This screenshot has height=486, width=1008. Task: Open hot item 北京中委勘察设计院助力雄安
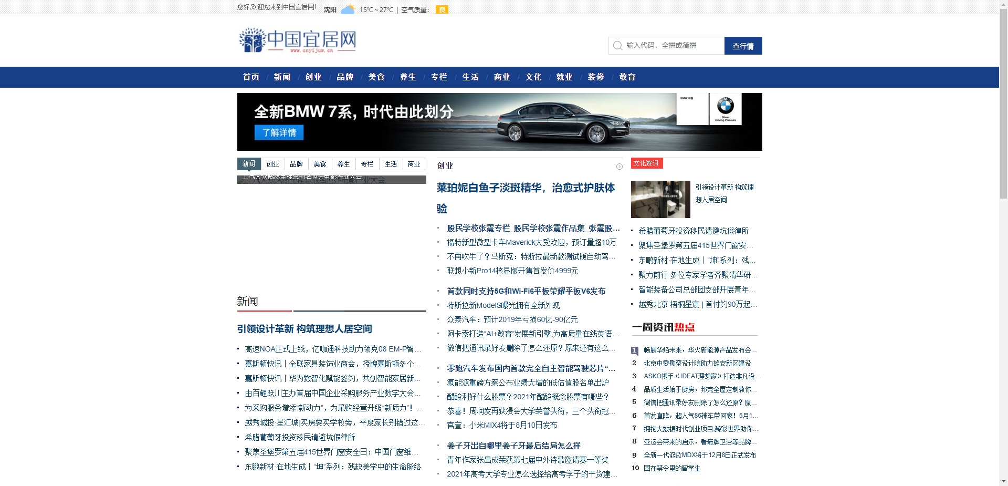(697, 363)
